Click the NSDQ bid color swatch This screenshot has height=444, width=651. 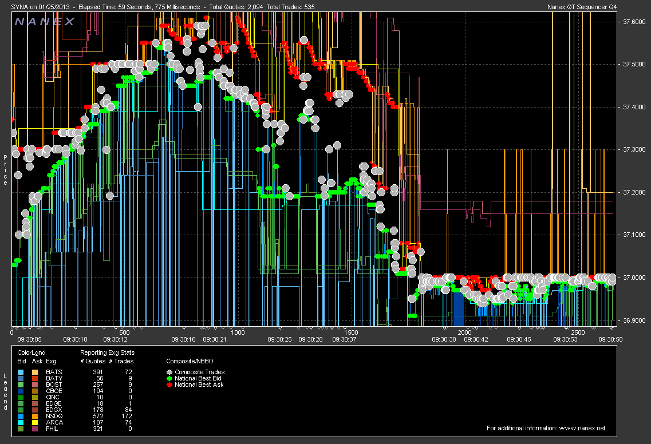pyautogui.click(x=21, y=416)
